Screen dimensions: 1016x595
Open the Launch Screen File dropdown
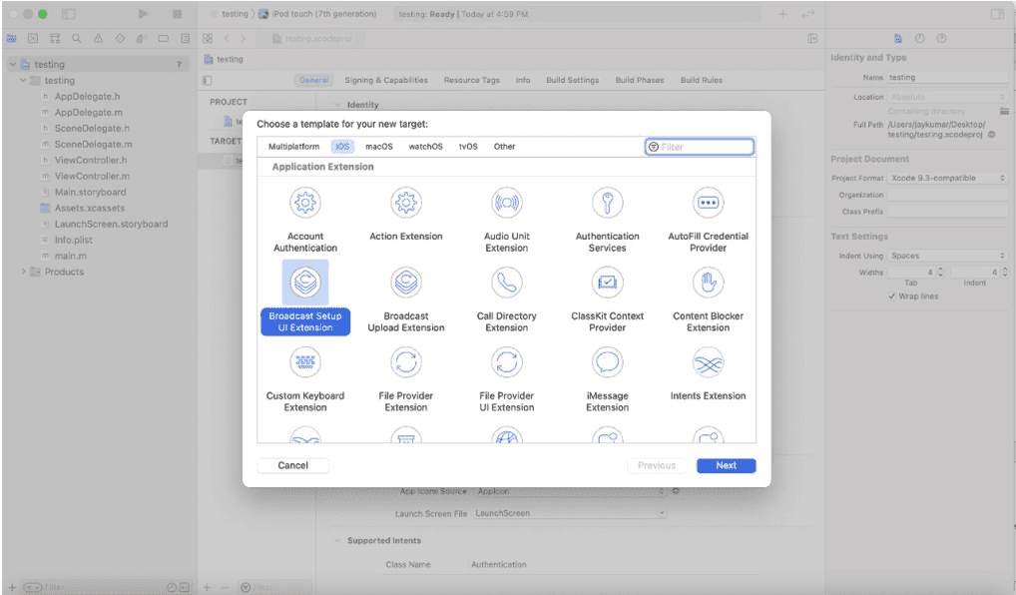570,513
